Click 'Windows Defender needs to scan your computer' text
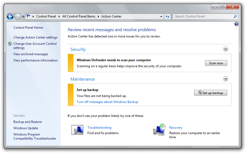Viewport: 246px width, 153px height. point(114,60)
